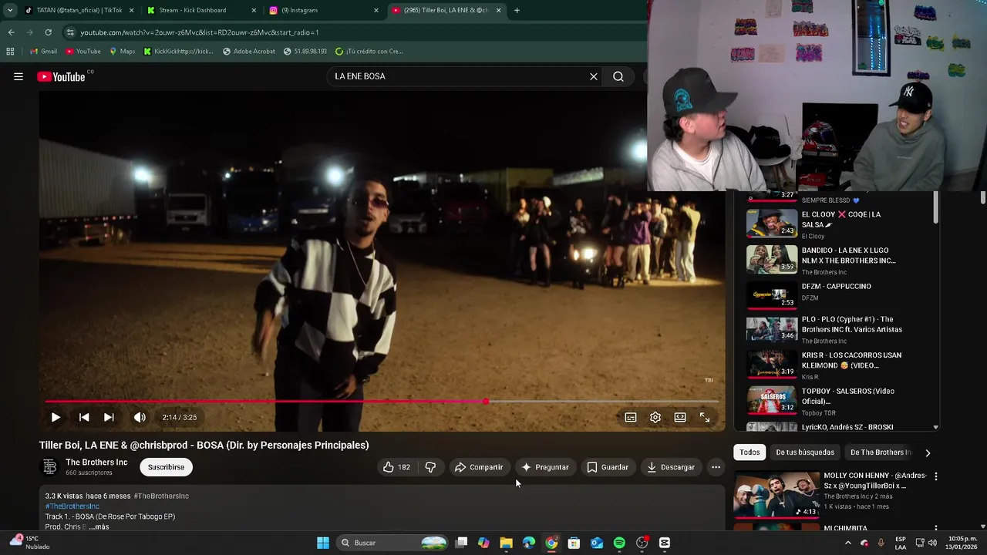Image resolution: width=987 pixels, height=555 pixels.
Task: Open CapCut from taskbar
Action: 665,543
